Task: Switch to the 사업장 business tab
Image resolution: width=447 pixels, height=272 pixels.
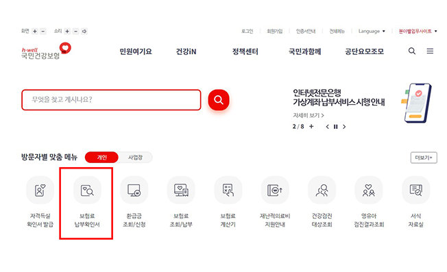Action: (x=136, y=157)
